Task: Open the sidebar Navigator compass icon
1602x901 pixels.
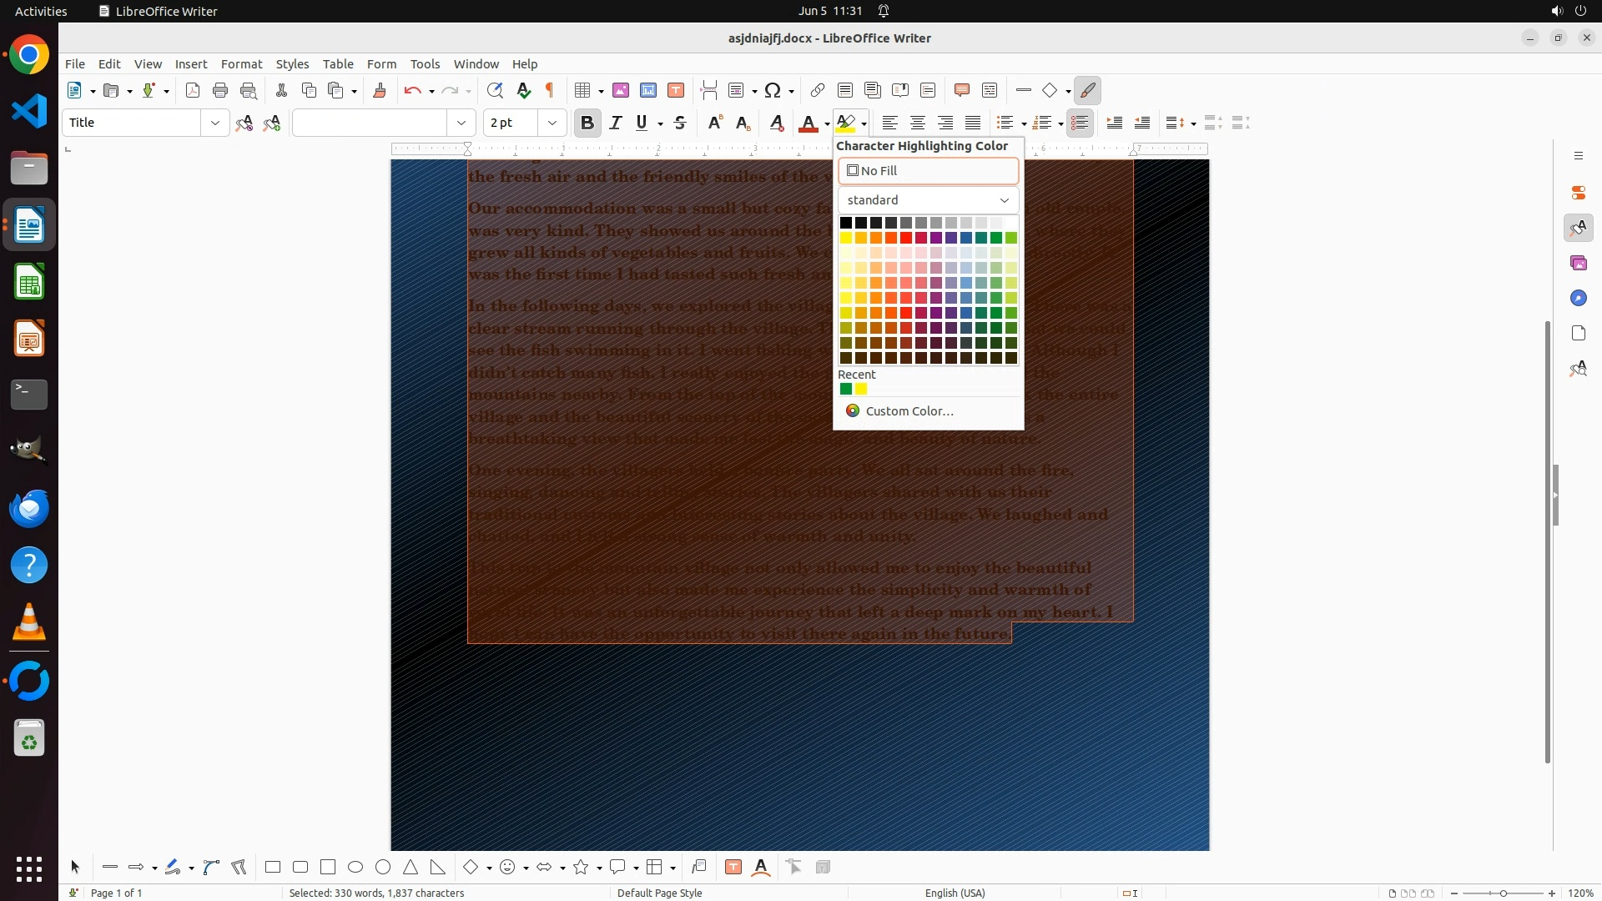Action: pos(1578,299)
